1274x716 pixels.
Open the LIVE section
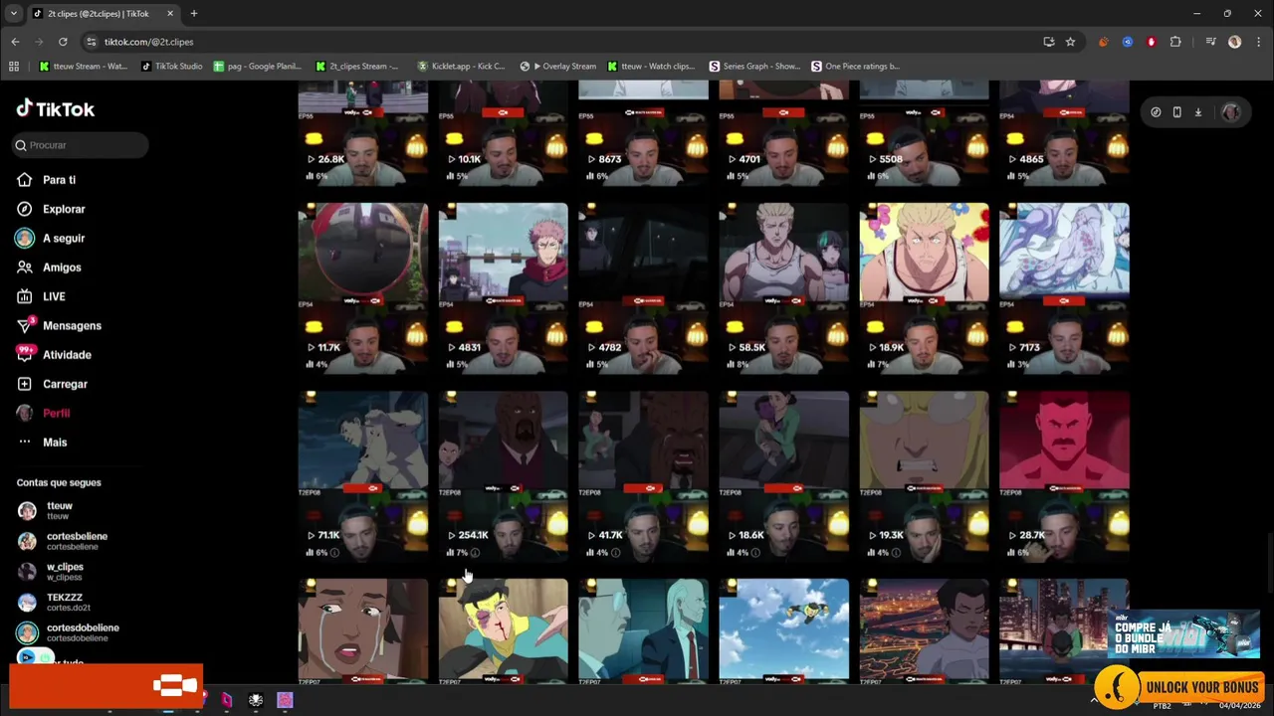click(41, 296)
